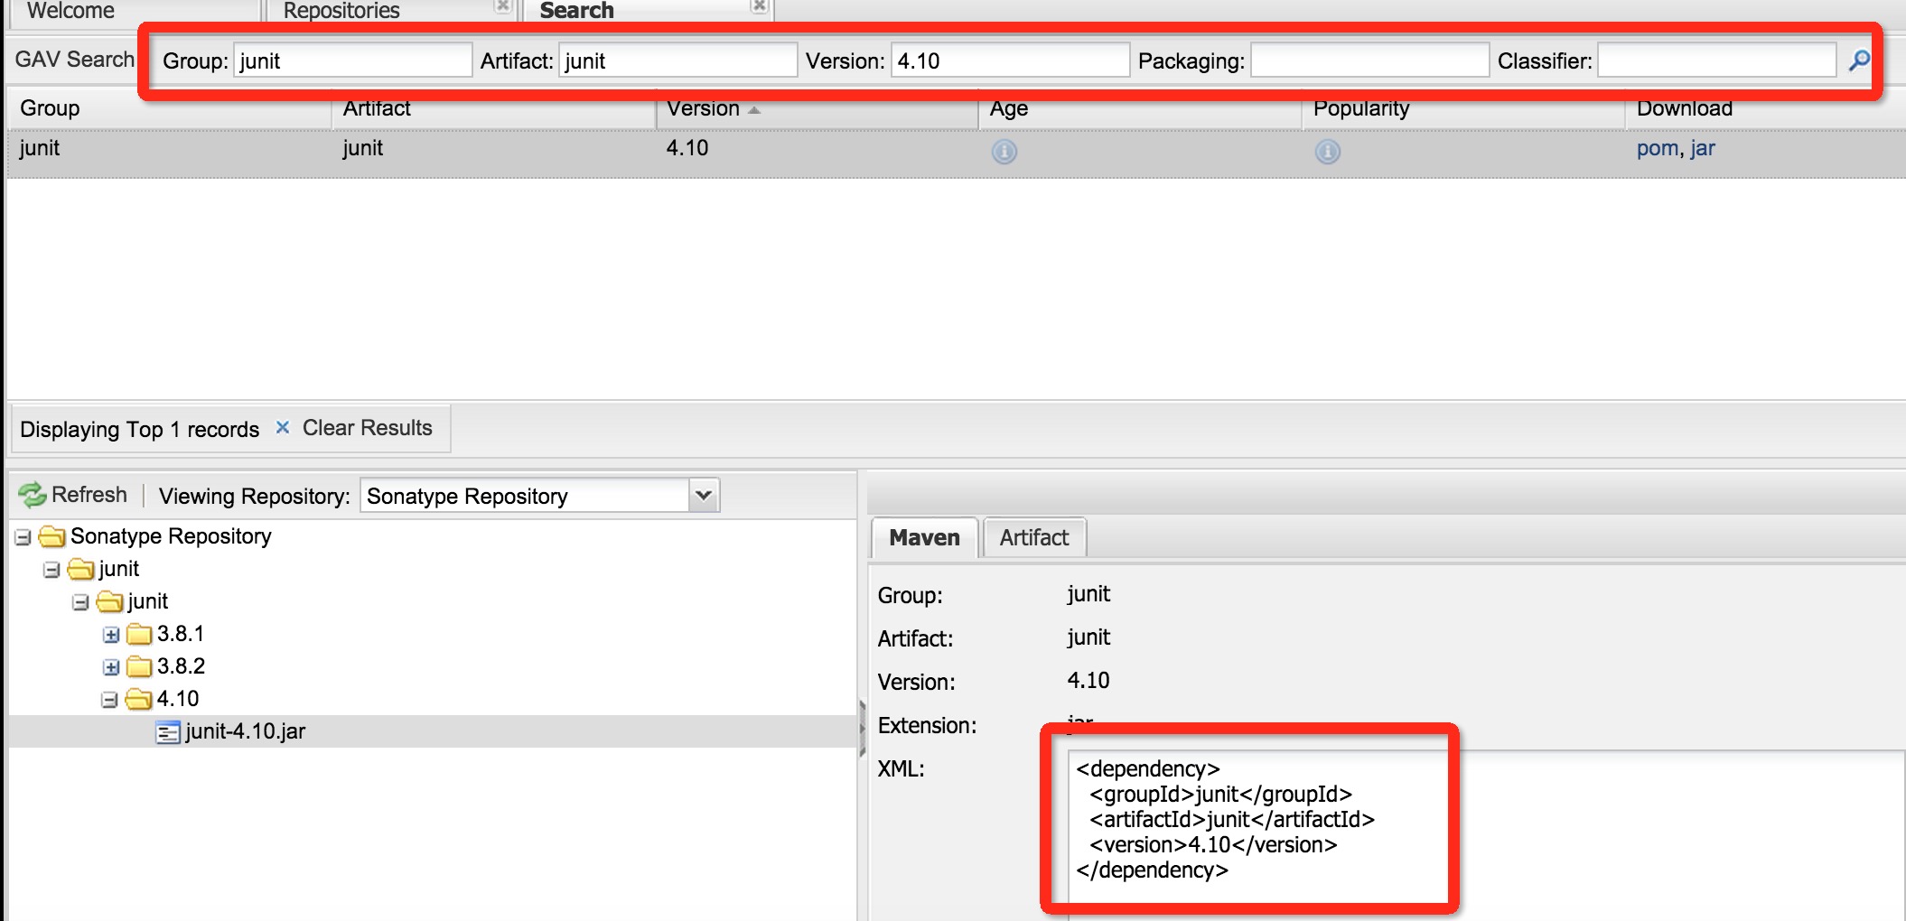
Task: Click the Age info icon for junit
Action: click(1004, 151)
